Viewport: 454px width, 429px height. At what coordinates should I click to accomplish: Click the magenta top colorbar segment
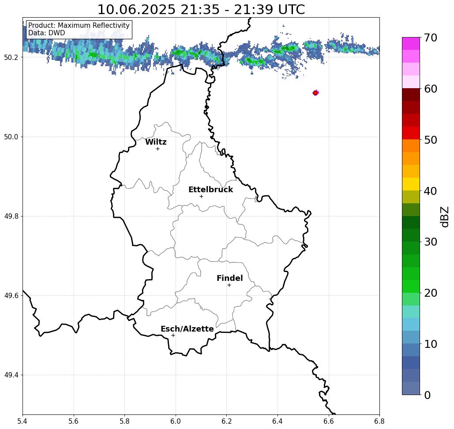click(411, 44)
